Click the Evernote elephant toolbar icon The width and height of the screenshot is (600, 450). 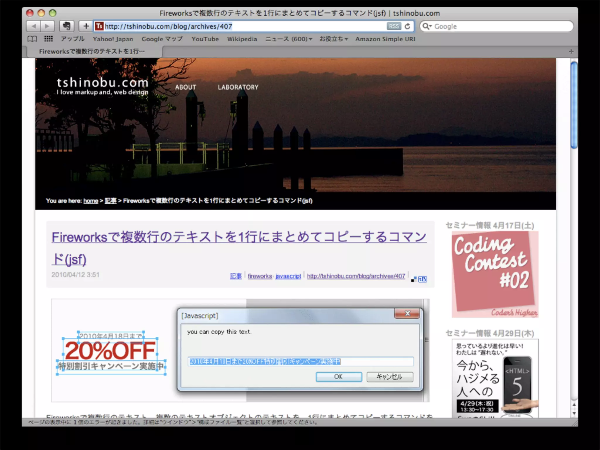click(67, 26)
